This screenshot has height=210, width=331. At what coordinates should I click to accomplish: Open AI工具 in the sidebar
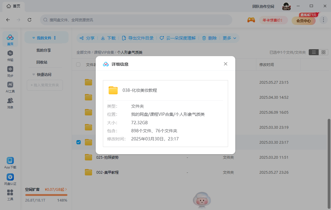click(x=10, y=87)
